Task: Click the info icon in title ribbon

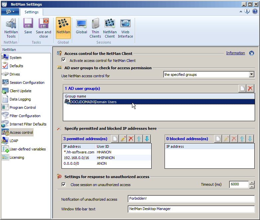Action: [247, 11]
